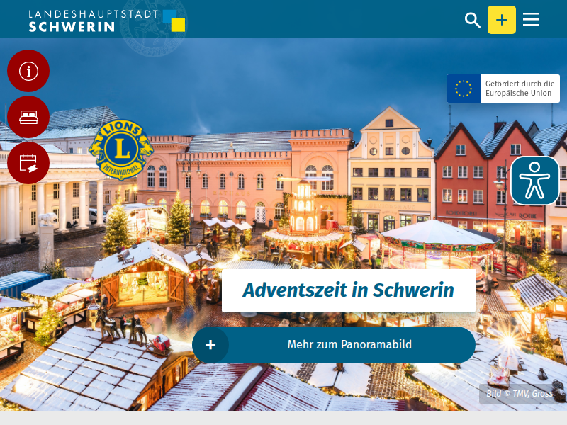This screenshot has height=425, width=567.
Task: Click the Lions International logo
Action: coord(121,149)
